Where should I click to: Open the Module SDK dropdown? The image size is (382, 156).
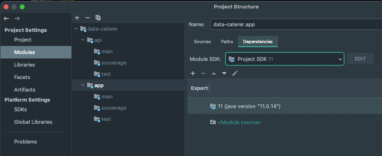(x=284, y=59)
